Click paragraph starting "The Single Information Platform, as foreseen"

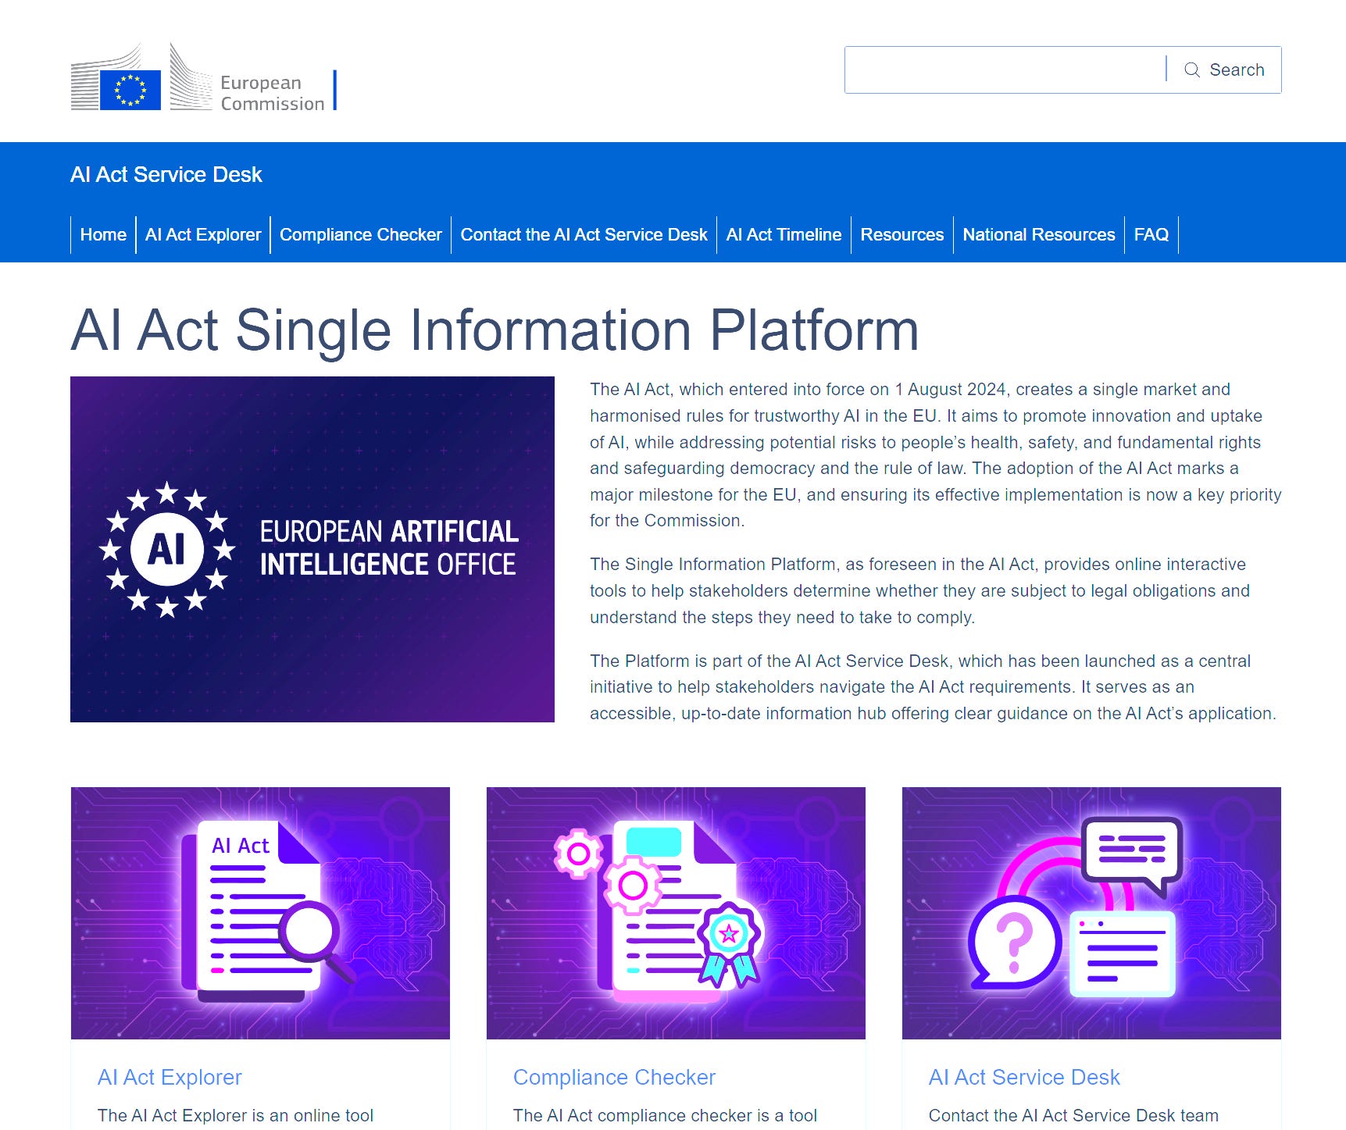[x=919, y=591]
